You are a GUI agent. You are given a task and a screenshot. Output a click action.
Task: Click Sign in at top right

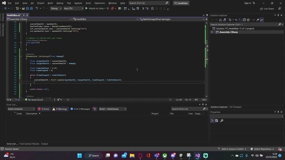[x=249, y=3]
